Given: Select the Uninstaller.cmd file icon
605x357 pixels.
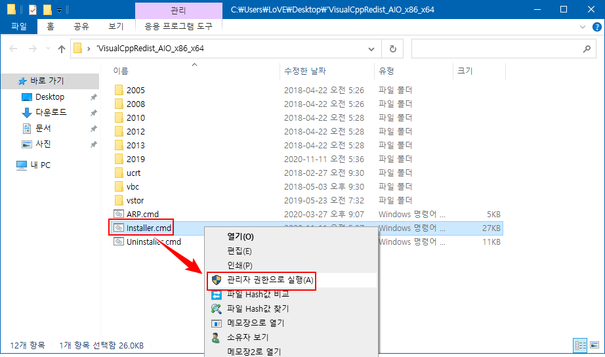Looking at the screenshot, I should point(119,241).
